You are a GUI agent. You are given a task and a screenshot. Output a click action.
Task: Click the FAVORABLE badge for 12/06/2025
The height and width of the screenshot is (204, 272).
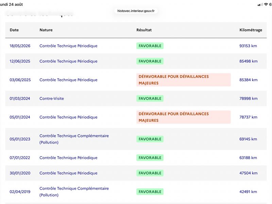click(150, 61)
